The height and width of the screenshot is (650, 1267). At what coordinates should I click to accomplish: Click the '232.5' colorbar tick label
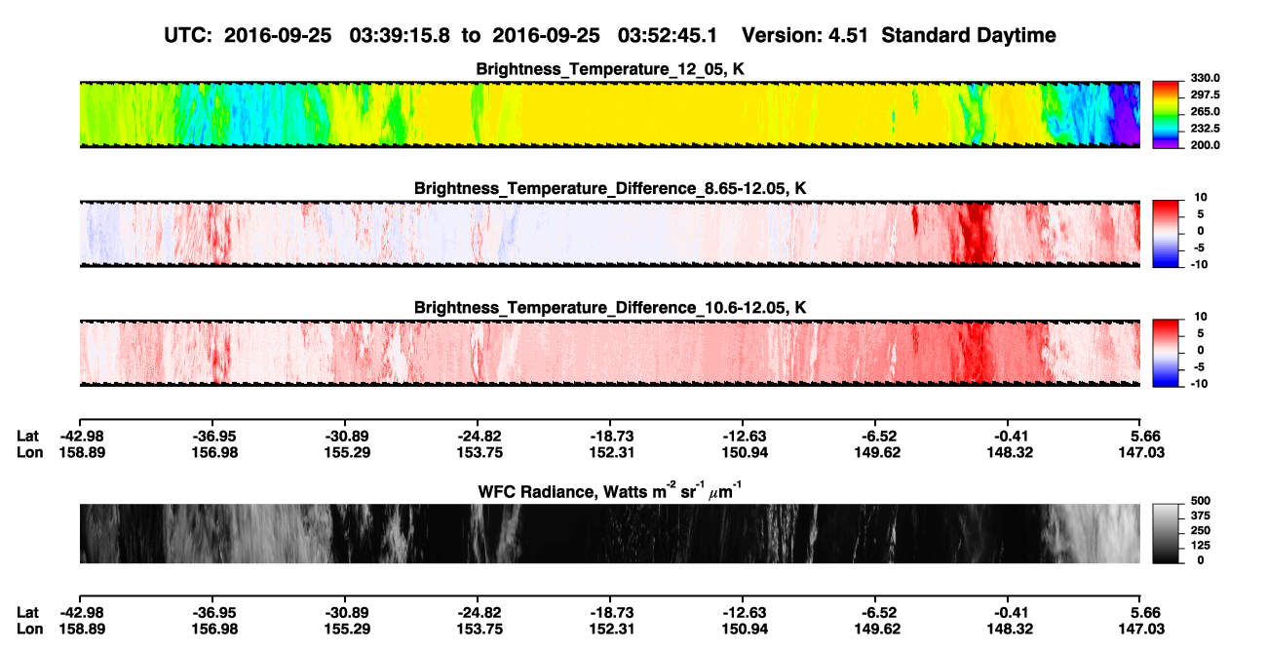tap(1206, 128)
